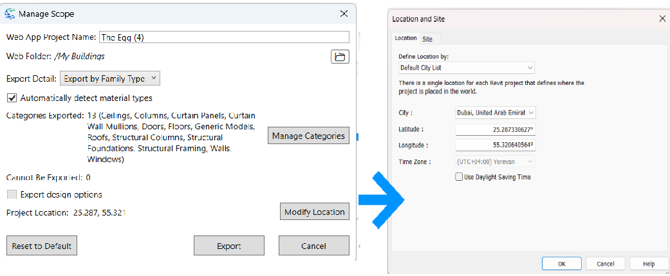This screenshot has height=276, width=670.
Task: Click the browse Web Folder icon
Action: 340,57
